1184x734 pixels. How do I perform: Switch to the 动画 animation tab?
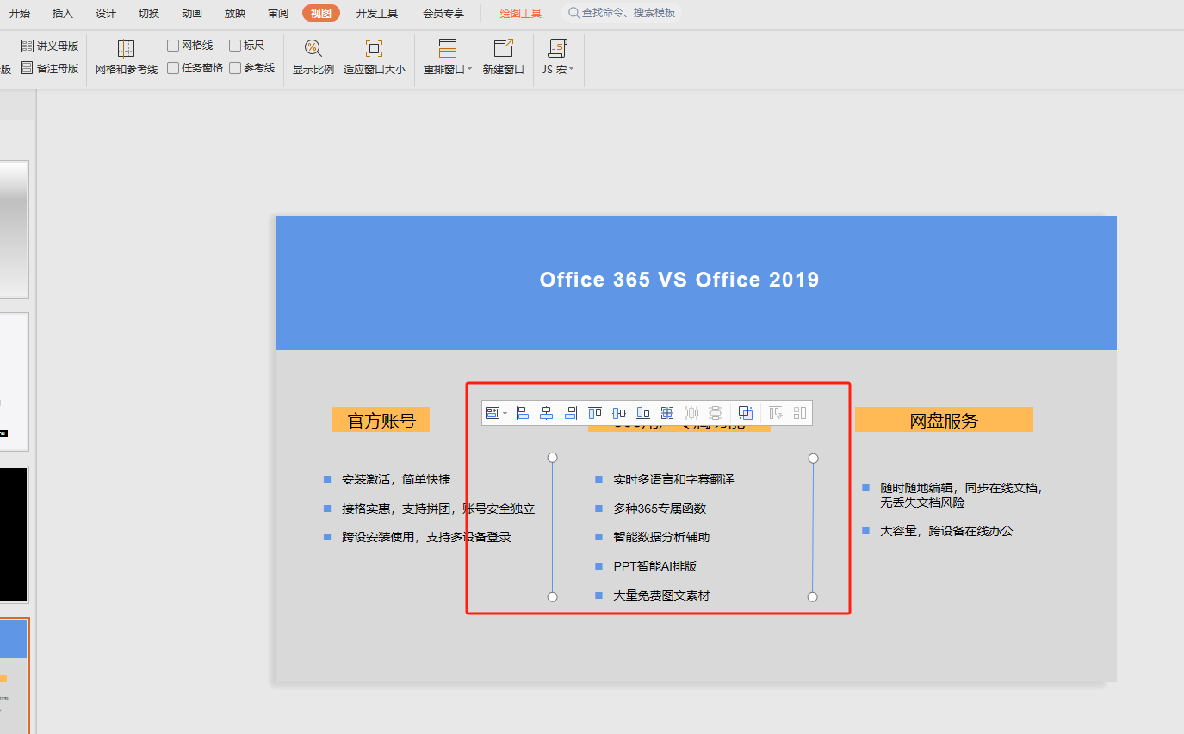click(192, 13)
